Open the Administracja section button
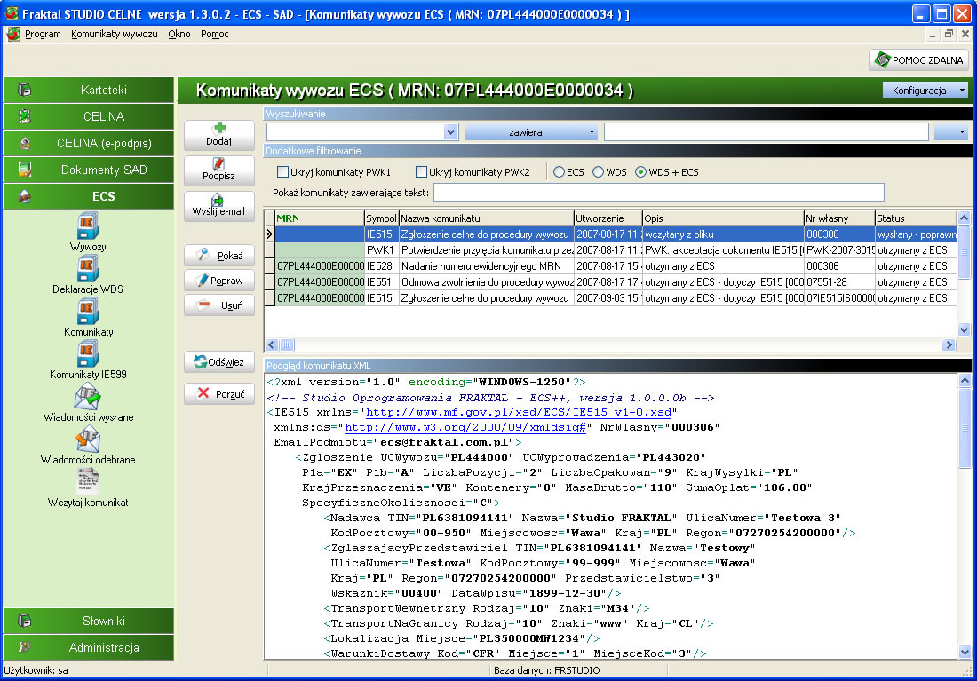The width and height of the screenshot is (977, 681). [x=89, y=647]
